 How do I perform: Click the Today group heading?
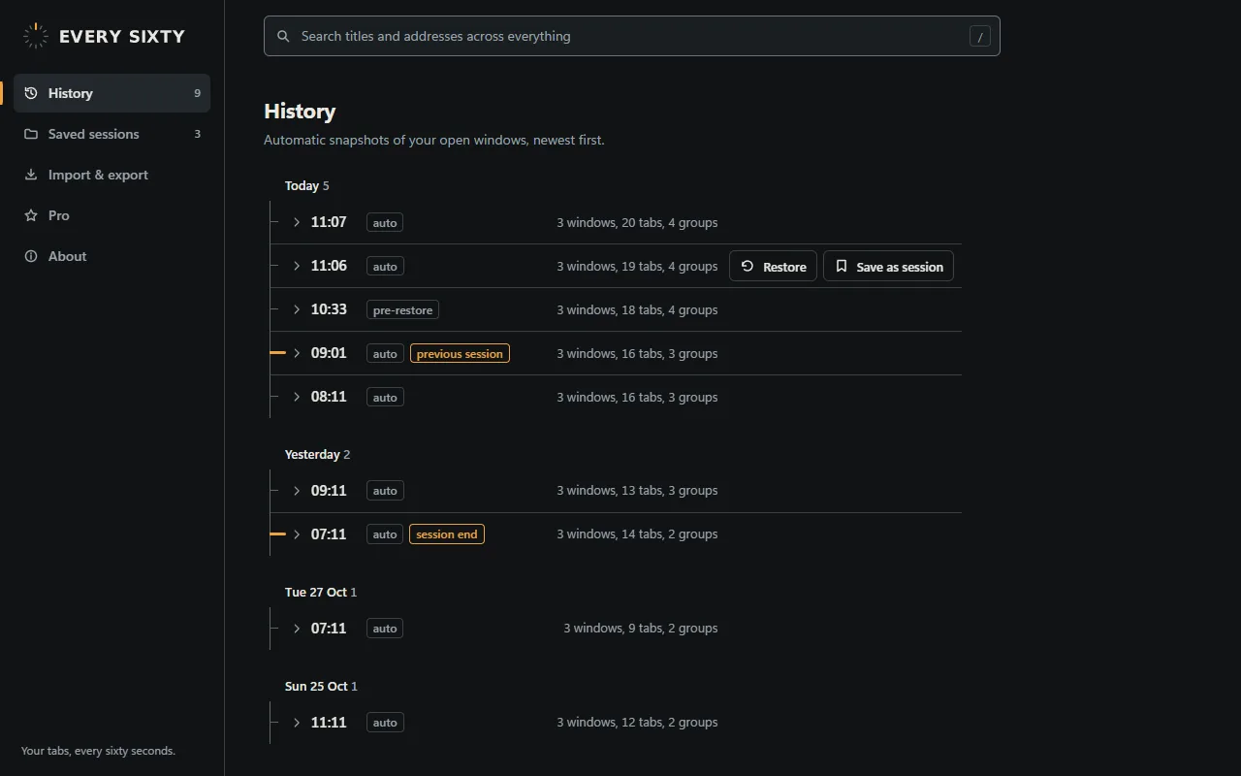click(306, 185)
